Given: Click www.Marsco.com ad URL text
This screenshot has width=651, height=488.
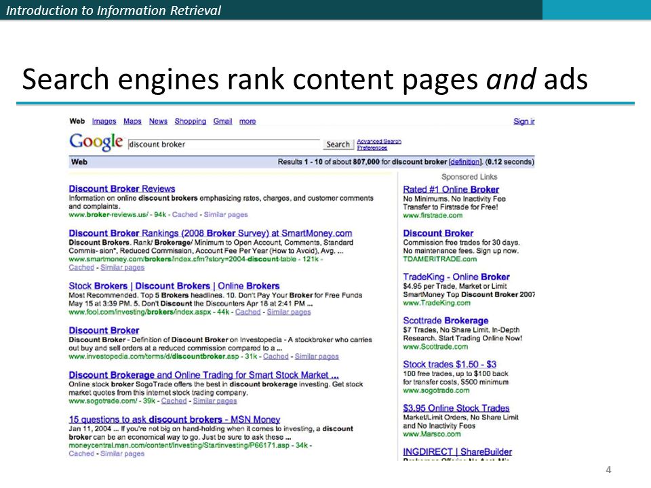Looking at the screenshot, I should (432, 434).
